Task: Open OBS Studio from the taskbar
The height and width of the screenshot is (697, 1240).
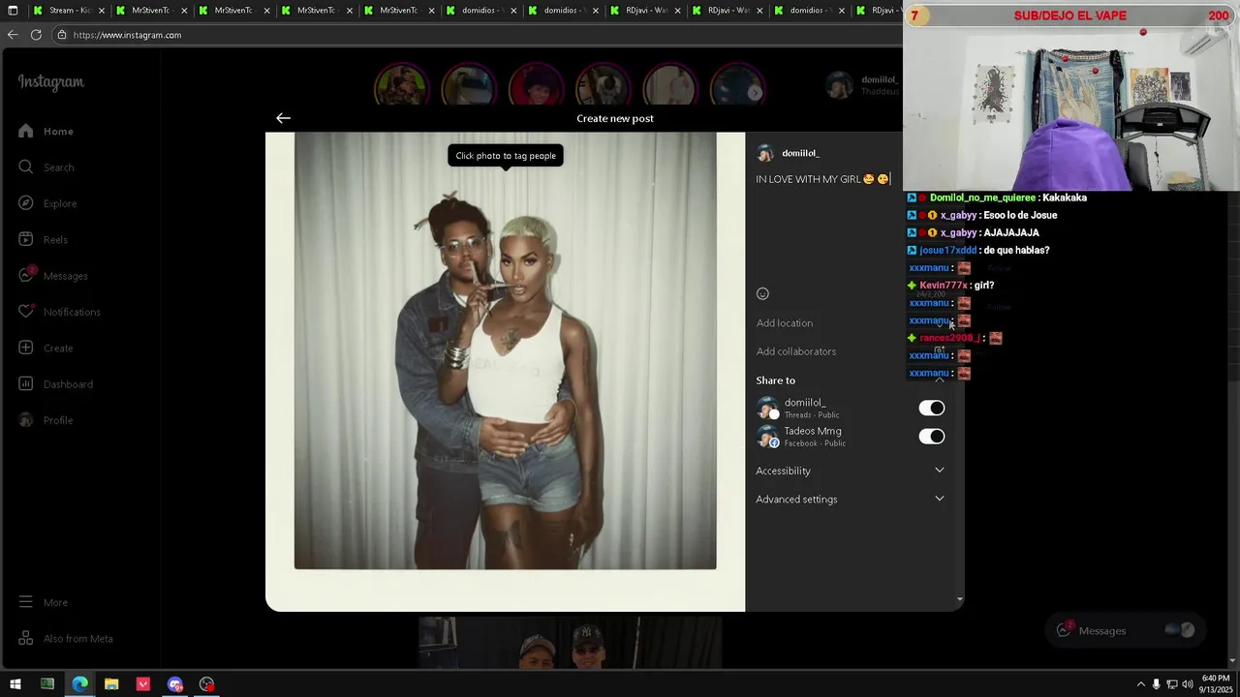Action: pyautogui.click(x=207, y=684)
